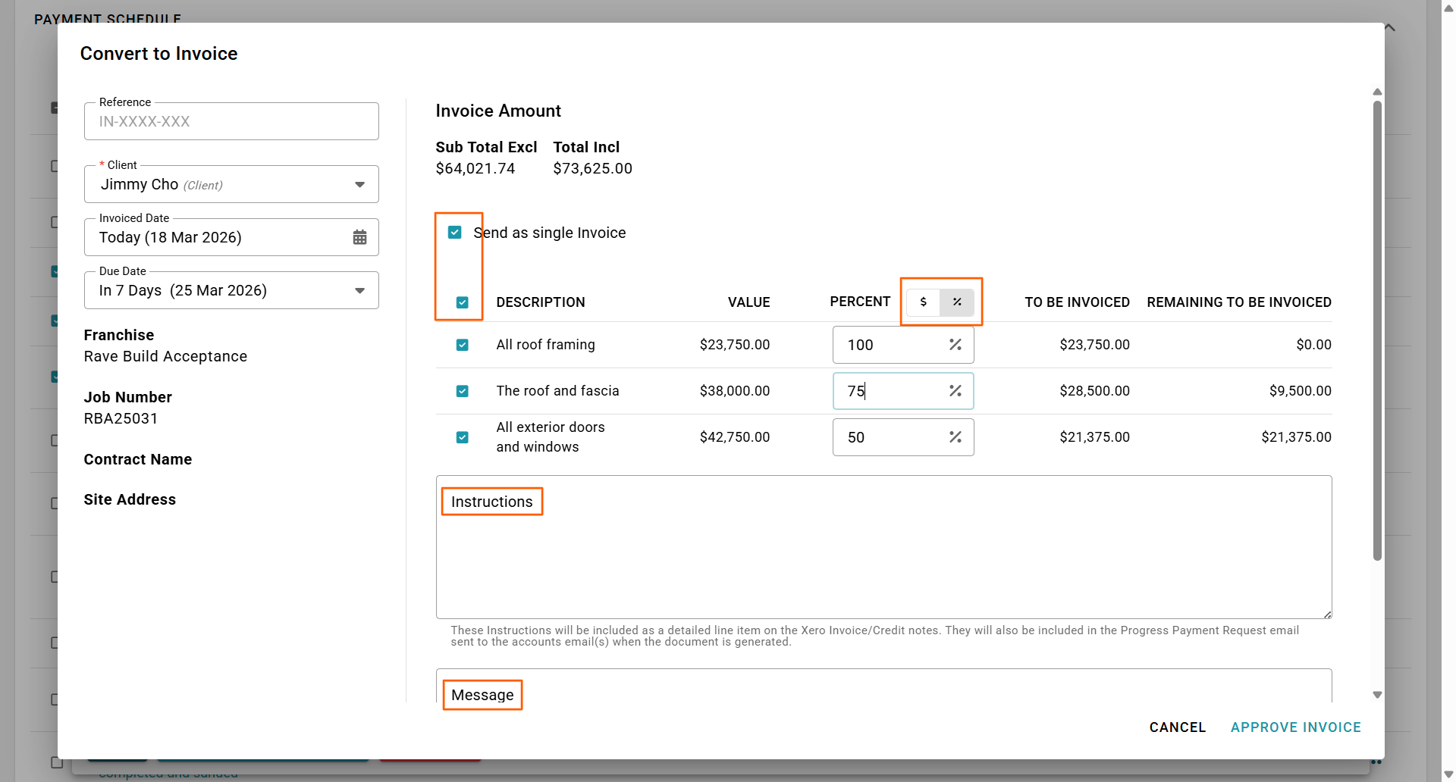Click percent icon in All roof framing row
Screen dimensions: 1456x782
(955, 345)
